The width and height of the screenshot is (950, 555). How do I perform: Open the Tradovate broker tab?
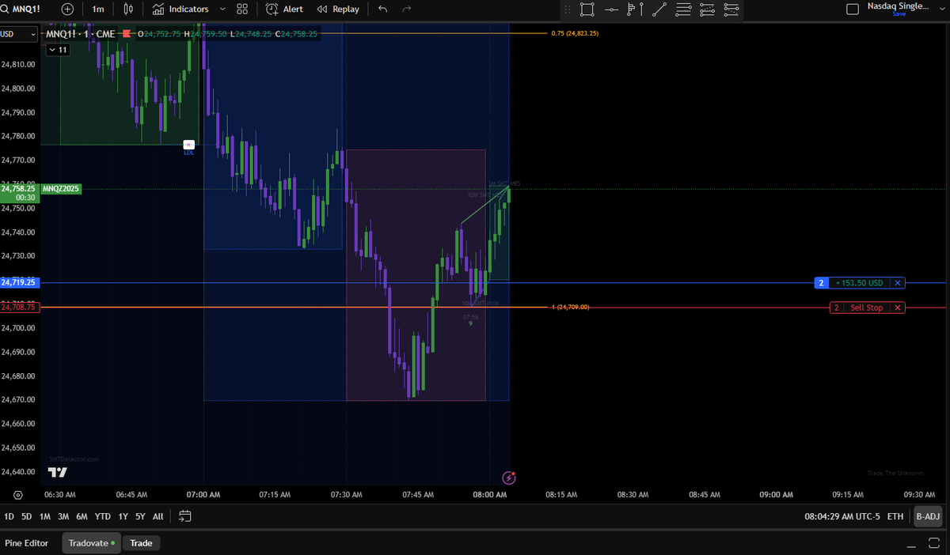91,543
